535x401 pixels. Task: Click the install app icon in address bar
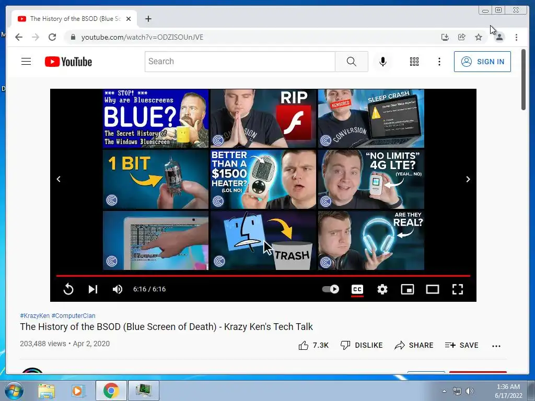445,37
